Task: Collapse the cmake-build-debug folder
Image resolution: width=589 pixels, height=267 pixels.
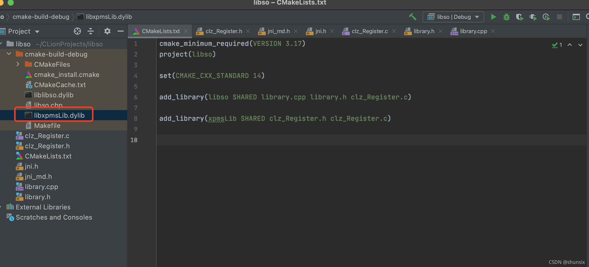Action: pos(9,54)
